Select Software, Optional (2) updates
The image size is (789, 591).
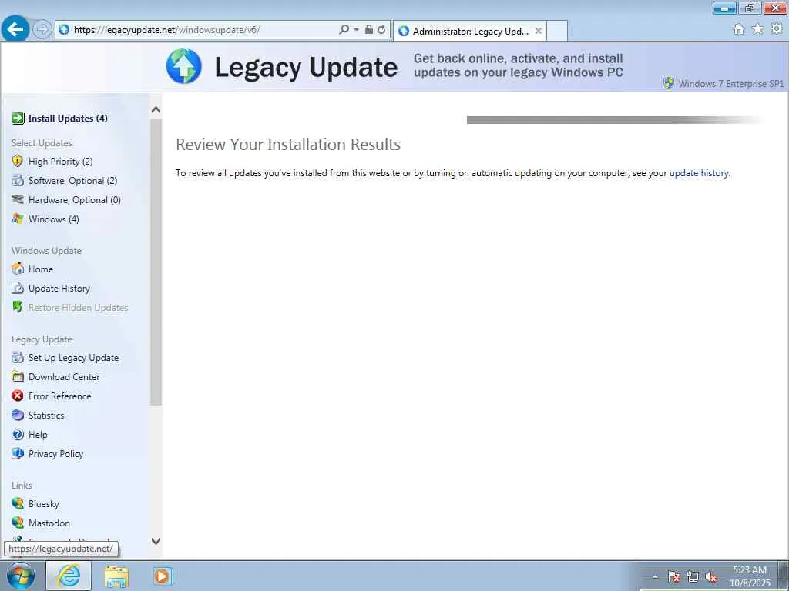pos(72,180)
